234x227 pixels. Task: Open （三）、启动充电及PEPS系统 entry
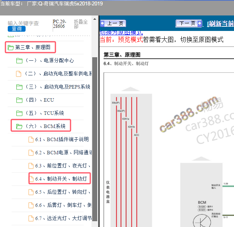coord(58,87)
